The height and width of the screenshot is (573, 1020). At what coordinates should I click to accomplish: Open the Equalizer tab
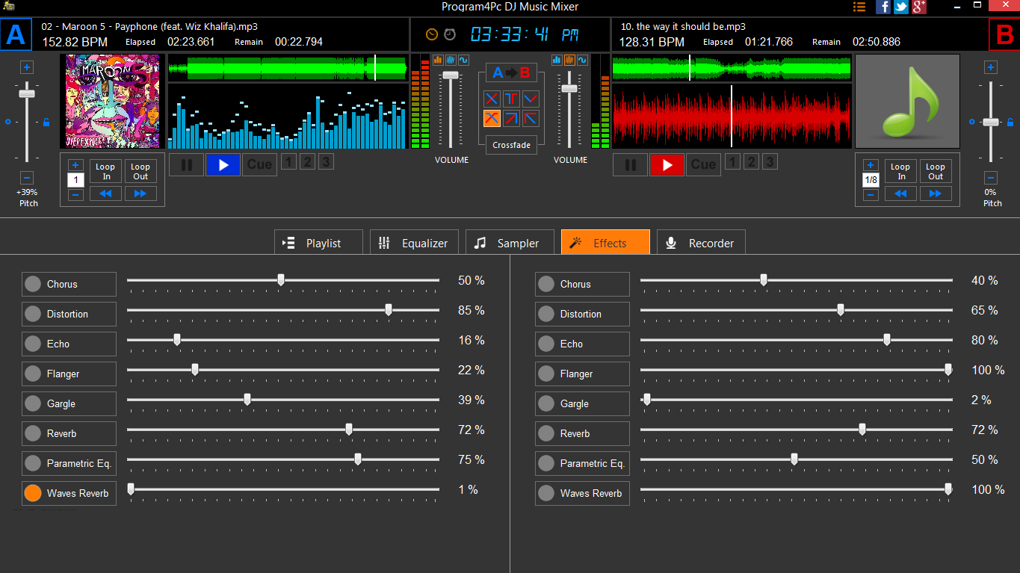click(x=414, y=242)
